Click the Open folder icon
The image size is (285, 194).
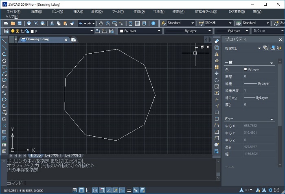[13, 24]
